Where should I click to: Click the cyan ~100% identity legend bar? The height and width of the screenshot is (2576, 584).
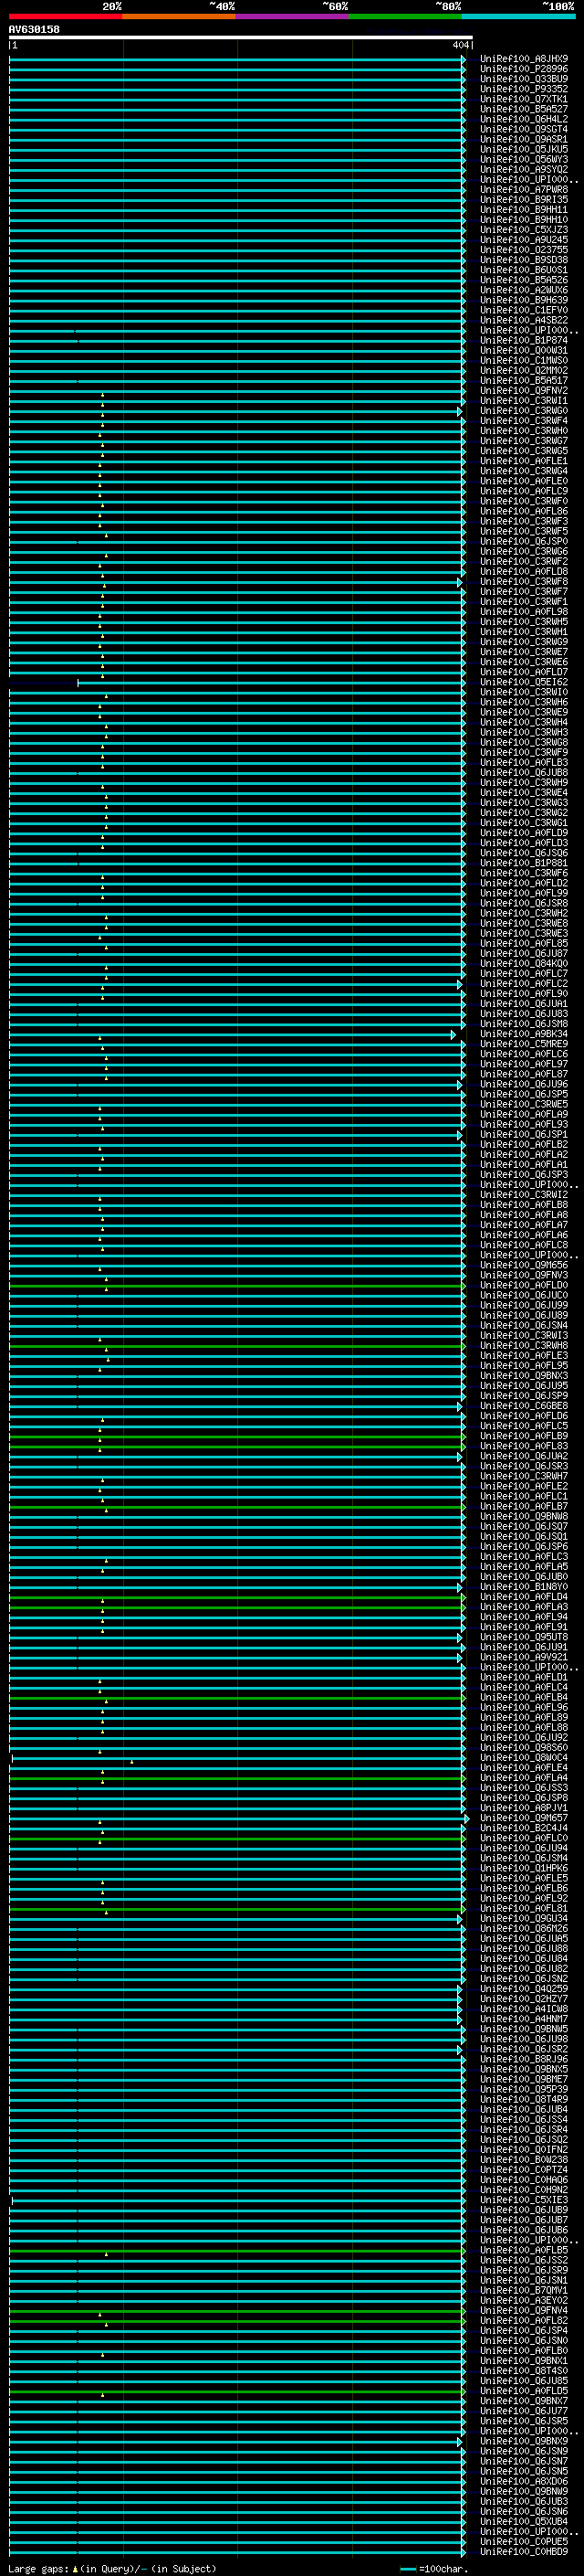click(519, 16)
